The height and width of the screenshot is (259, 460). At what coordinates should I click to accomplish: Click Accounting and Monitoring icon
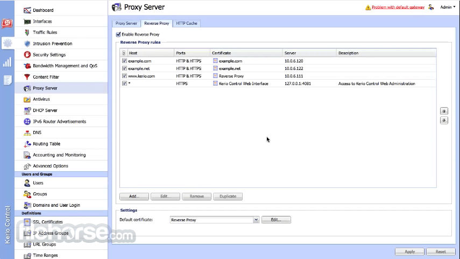click(x=27, y=155)
